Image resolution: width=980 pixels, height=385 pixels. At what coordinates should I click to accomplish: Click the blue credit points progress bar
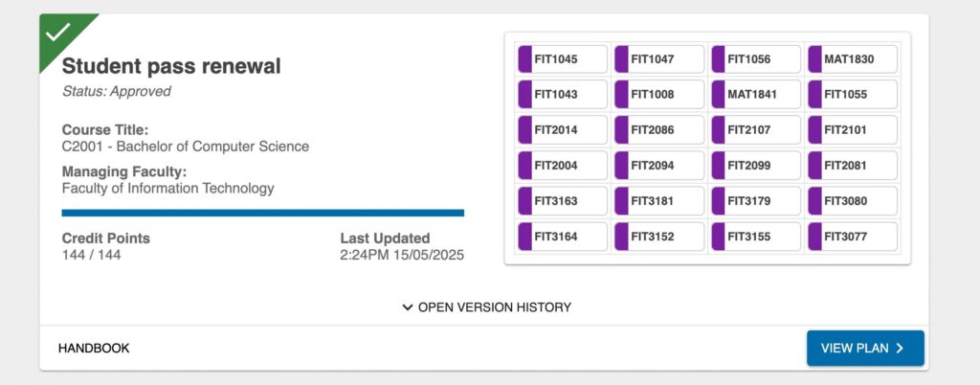click(262, 213)
